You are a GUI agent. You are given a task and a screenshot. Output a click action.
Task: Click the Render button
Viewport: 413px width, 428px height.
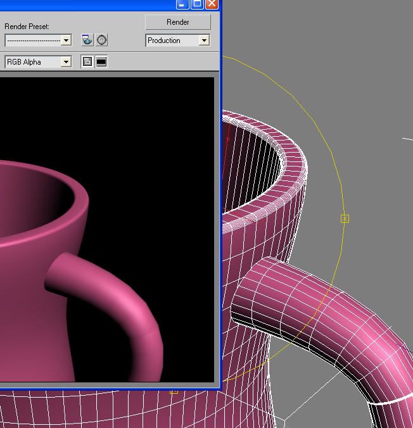pyautogui.click(x=177, y=22)
